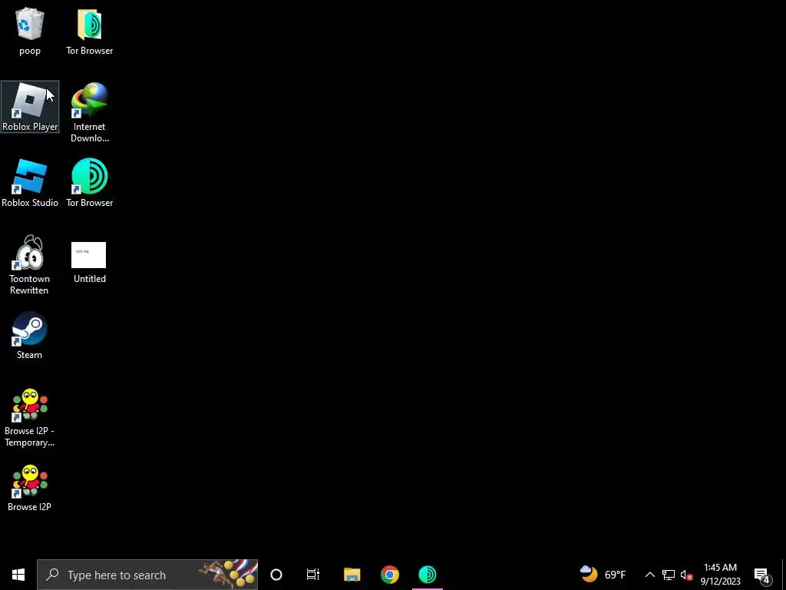This screenshot has height=590, width=786.
Task: Focus the Type here to search box
Action: (147, 575)
